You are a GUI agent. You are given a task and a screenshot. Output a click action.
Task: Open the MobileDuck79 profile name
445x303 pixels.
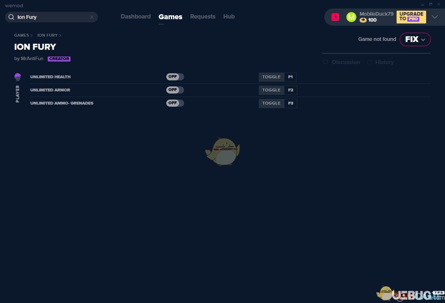(x=376, y=14)
